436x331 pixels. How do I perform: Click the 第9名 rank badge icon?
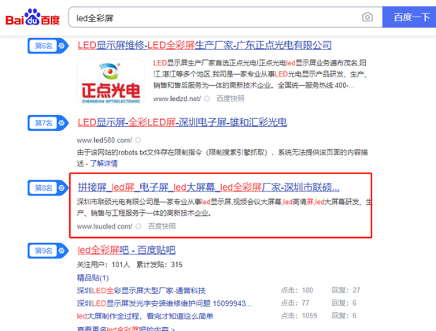(x=48, y=251)
